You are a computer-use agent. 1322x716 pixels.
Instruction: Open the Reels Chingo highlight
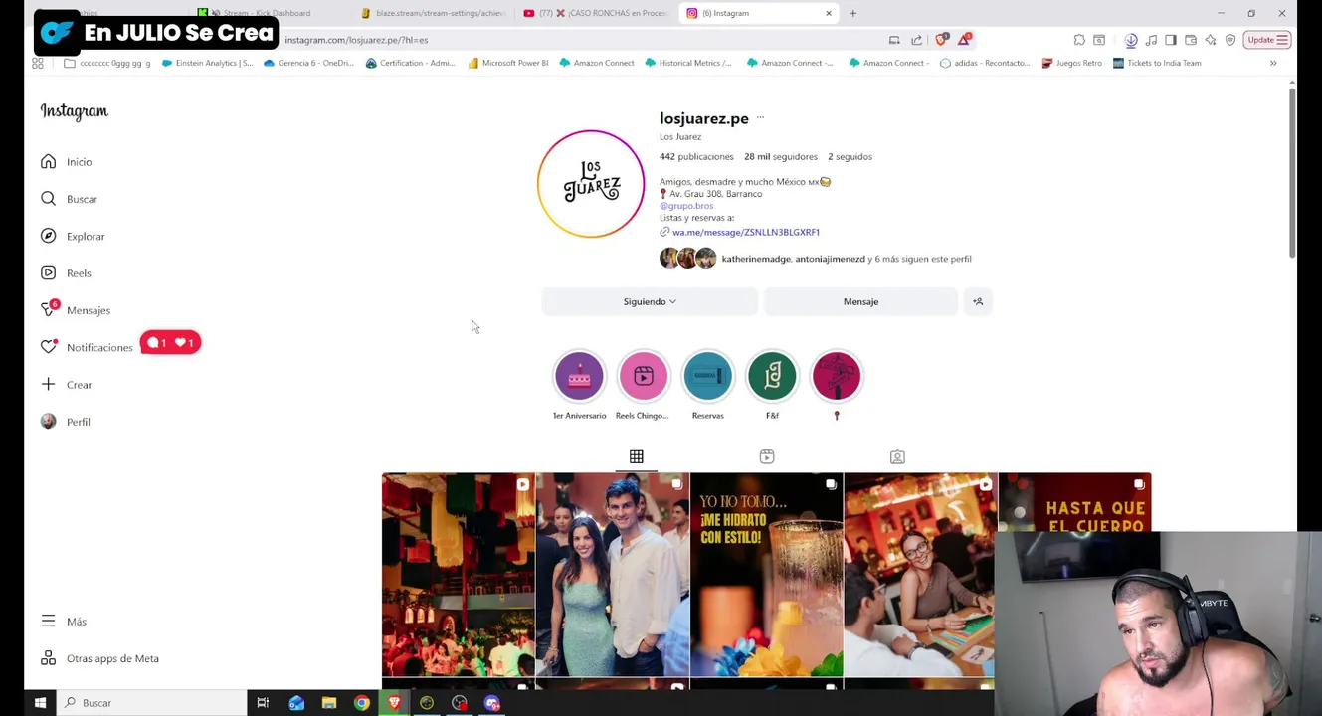point(644,376)
